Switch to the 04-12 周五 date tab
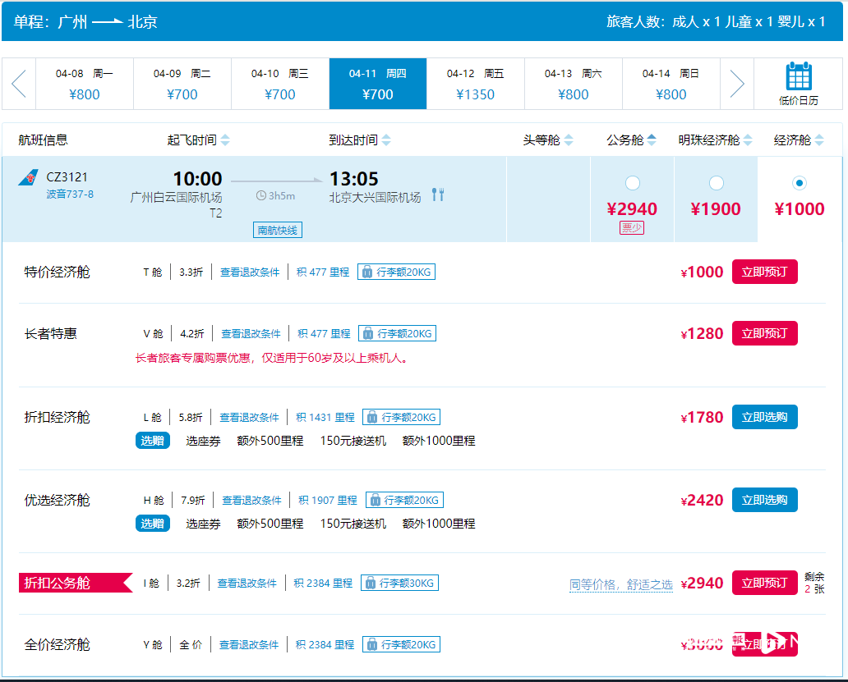This screenshot has height=682, width=848. pos(475,84)
